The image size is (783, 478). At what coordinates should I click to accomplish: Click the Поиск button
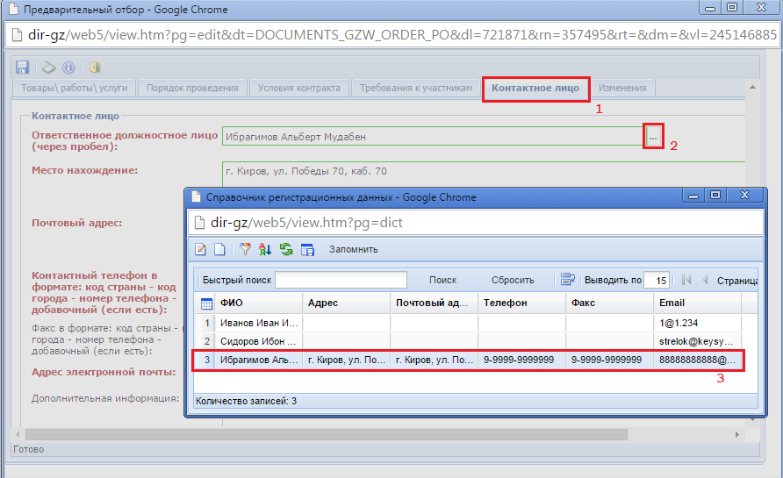[443, 280]
